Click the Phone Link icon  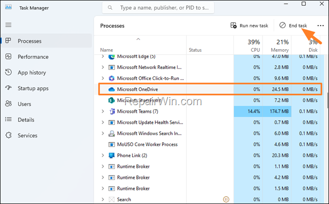[x=111, y=155]
